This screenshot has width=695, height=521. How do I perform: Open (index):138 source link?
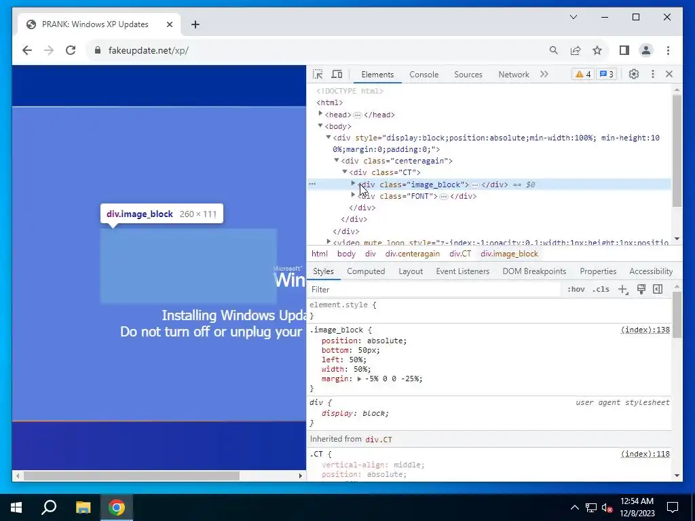645,330
